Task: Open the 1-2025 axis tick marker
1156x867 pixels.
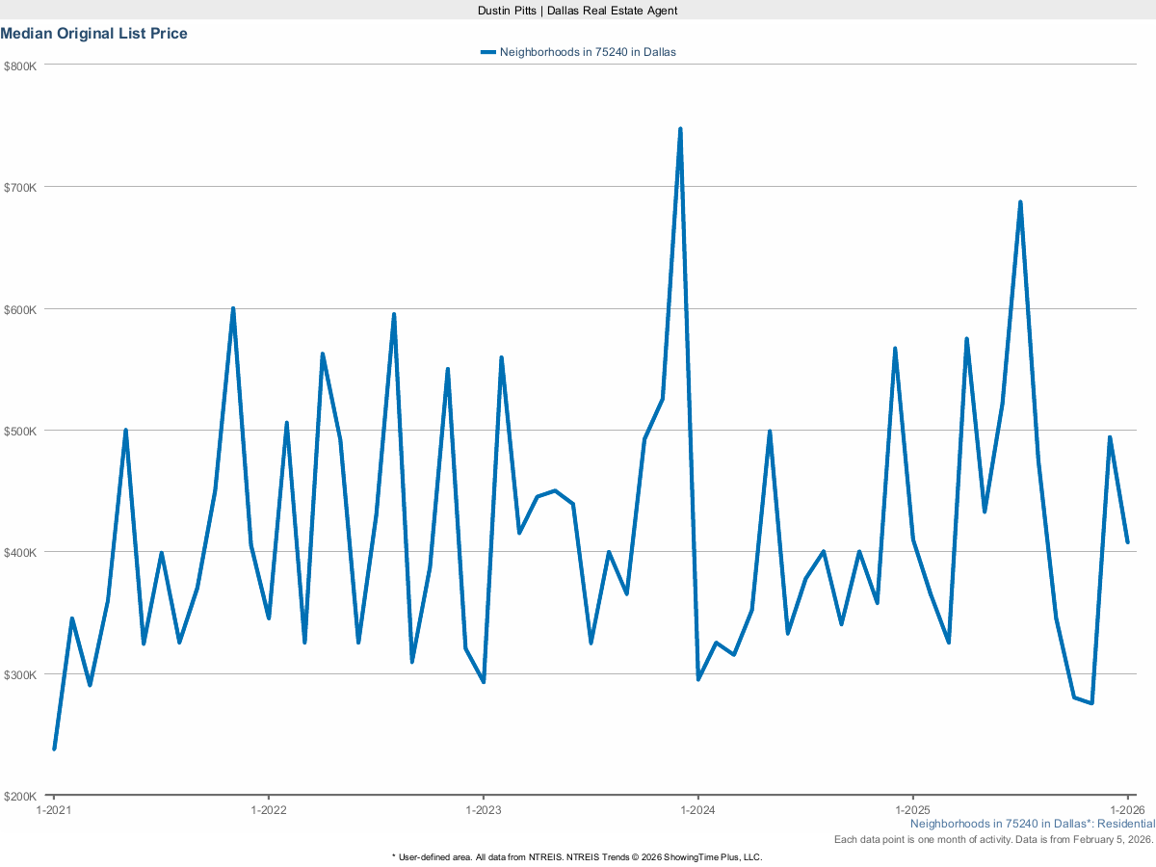Action: click(913, 810)
